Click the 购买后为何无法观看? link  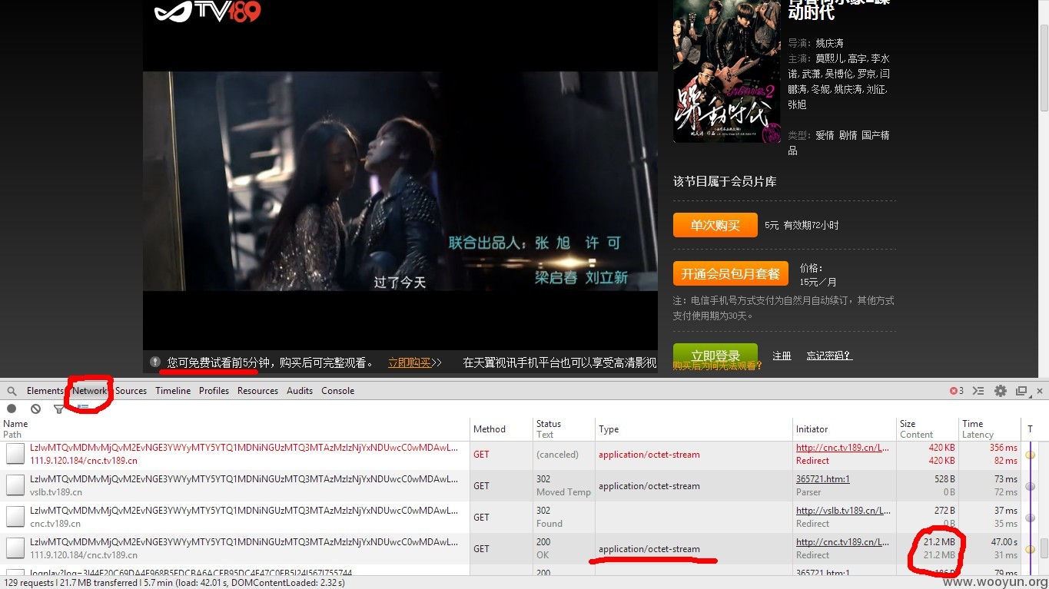(x=717, y=366)
